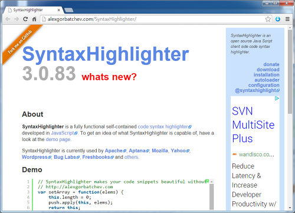The height and width of the screenshot is (213, 295).
Task: Click the demo code box scrollbar thumb
Action: [211, 197]
